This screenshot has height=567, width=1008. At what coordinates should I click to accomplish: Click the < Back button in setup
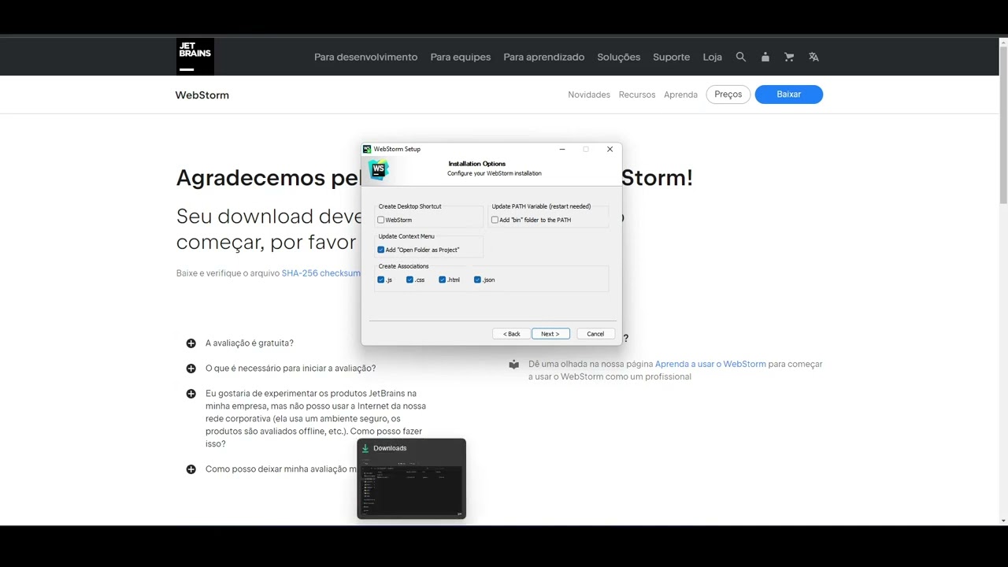click(x=512, y=334)
